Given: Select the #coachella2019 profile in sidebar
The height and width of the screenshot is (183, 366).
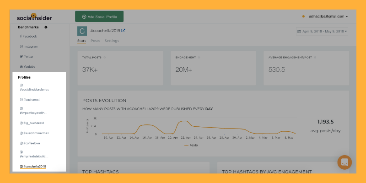Looking at the screenshot, I should point(33,167).
